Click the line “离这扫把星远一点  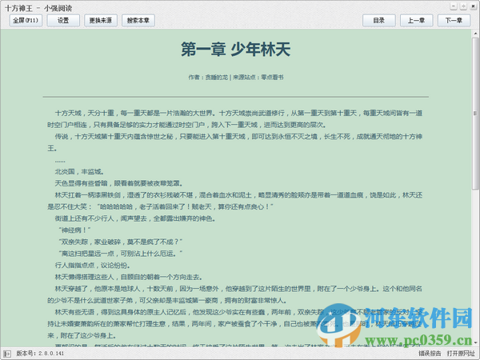[x=120, y=254]
